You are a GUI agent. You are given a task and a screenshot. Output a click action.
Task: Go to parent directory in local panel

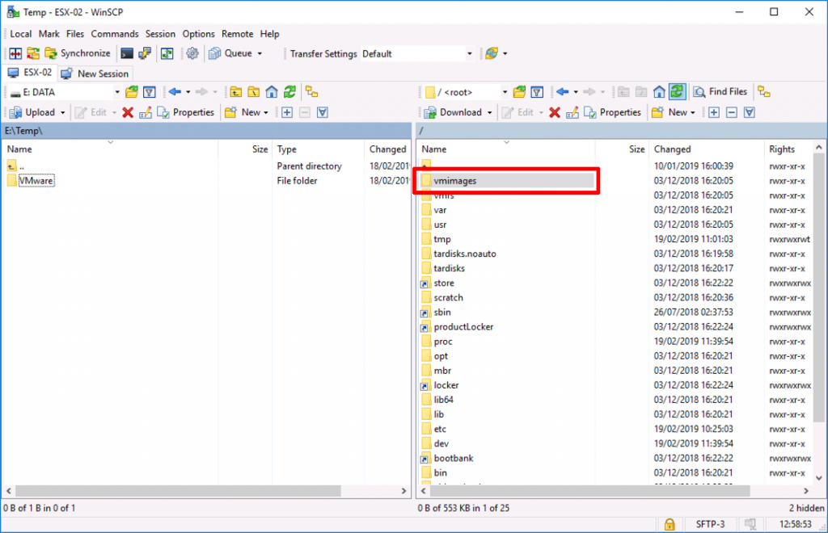tap(235, 91)
